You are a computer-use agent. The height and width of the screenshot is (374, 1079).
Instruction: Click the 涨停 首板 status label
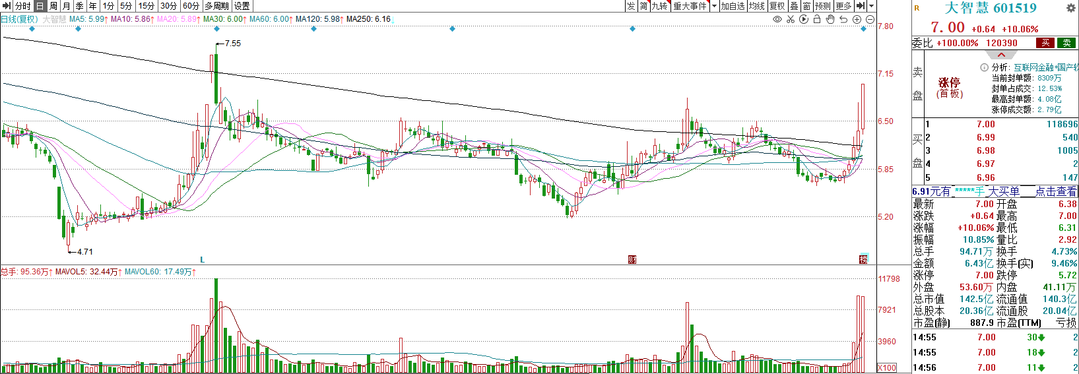click(x=949, y=87)
